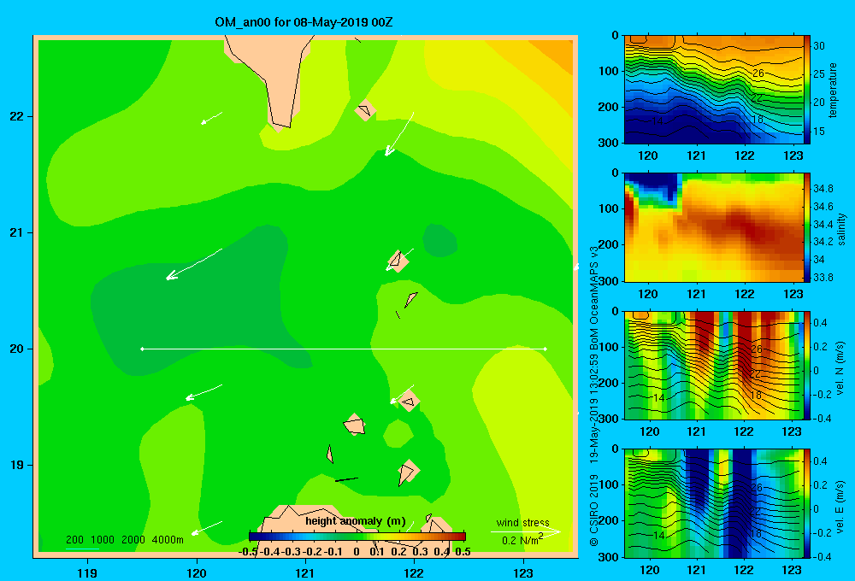Open the vel. E cross-section panel
The image size is (855, 581).
tap(713, 503)
